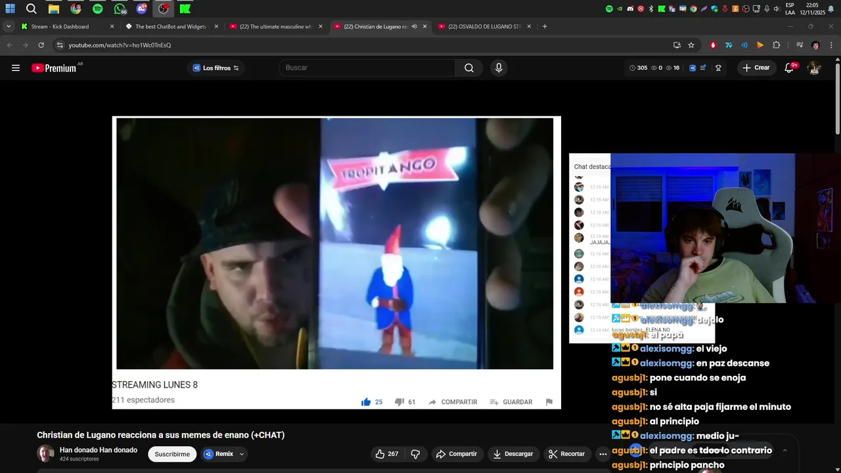Open Windows Start menu
Screen dimensions: 841x473
point(11,9)
